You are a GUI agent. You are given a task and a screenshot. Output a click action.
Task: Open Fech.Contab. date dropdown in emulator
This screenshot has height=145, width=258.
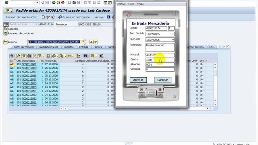coord(173,34)
